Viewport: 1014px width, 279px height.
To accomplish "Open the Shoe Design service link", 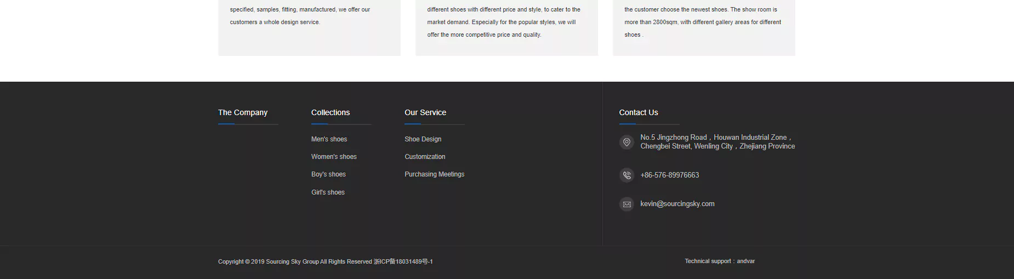I will click(x=423, y=139).
